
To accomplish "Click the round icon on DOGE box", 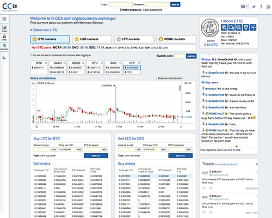I will [83, 63].
